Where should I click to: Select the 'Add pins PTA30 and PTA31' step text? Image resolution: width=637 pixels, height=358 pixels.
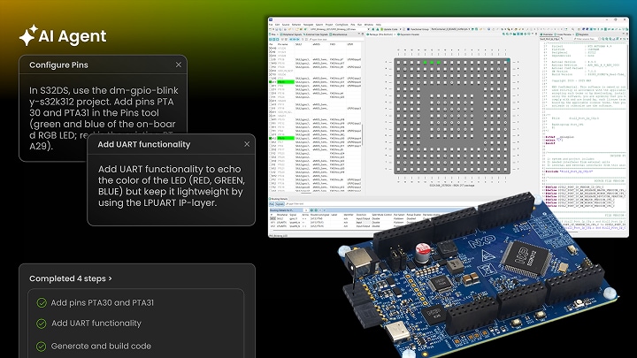pyautogui.click(x=103, y=302)
